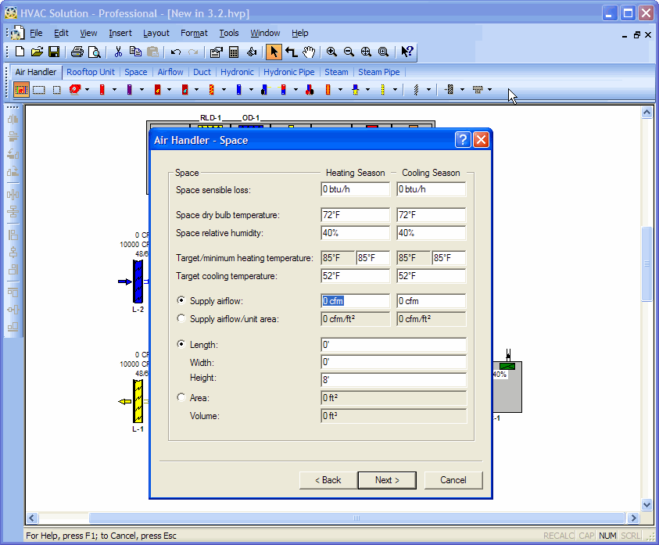This screenshot has width=659, height=545.
Task: Click the vertical scrollbar down arrow
Action: point(646,504)
